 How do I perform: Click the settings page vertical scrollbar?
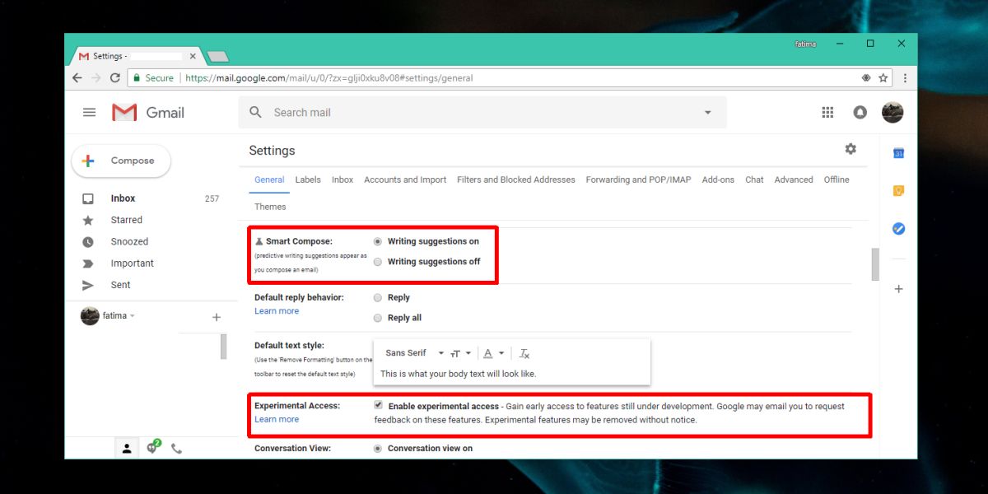point(874,264)
